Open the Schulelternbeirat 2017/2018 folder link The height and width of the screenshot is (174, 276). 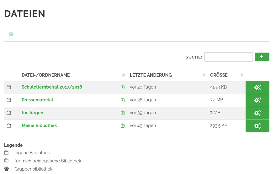coord(52,87)
